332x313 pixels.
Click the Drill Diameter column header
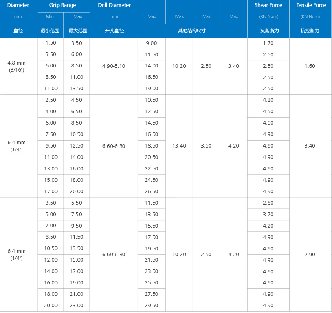pyautogui.click(x=114, y=5)
